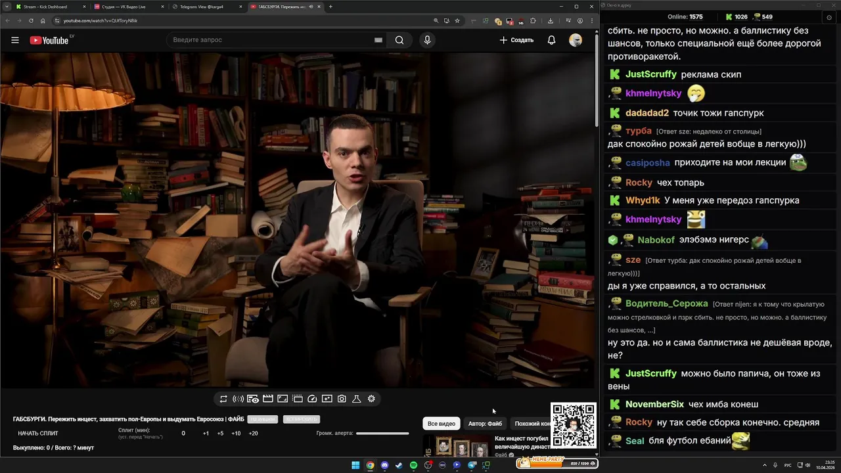Open the YouTube hamburger guide menu
841x473 pixels.
(x=15, y=40)
